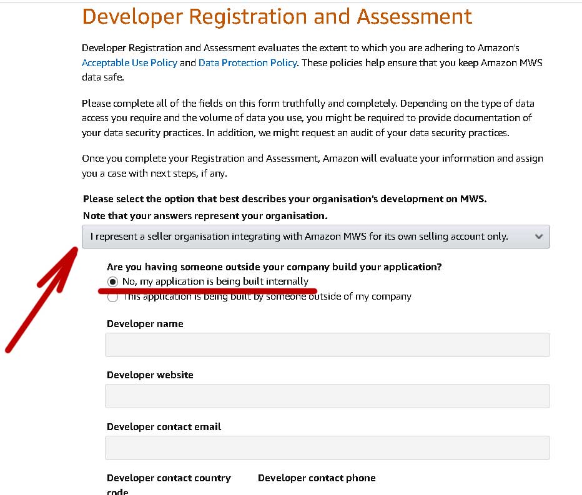Screen dimensions: 582x495
Task: Select 'built by someone outside of my company'
Action: pyautogui.click(x=113, y=297)
